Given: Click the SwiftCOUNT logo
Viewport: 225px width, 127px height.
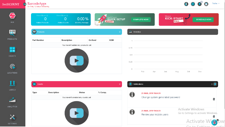Looking at the screenshot, I should coord(11,4).
